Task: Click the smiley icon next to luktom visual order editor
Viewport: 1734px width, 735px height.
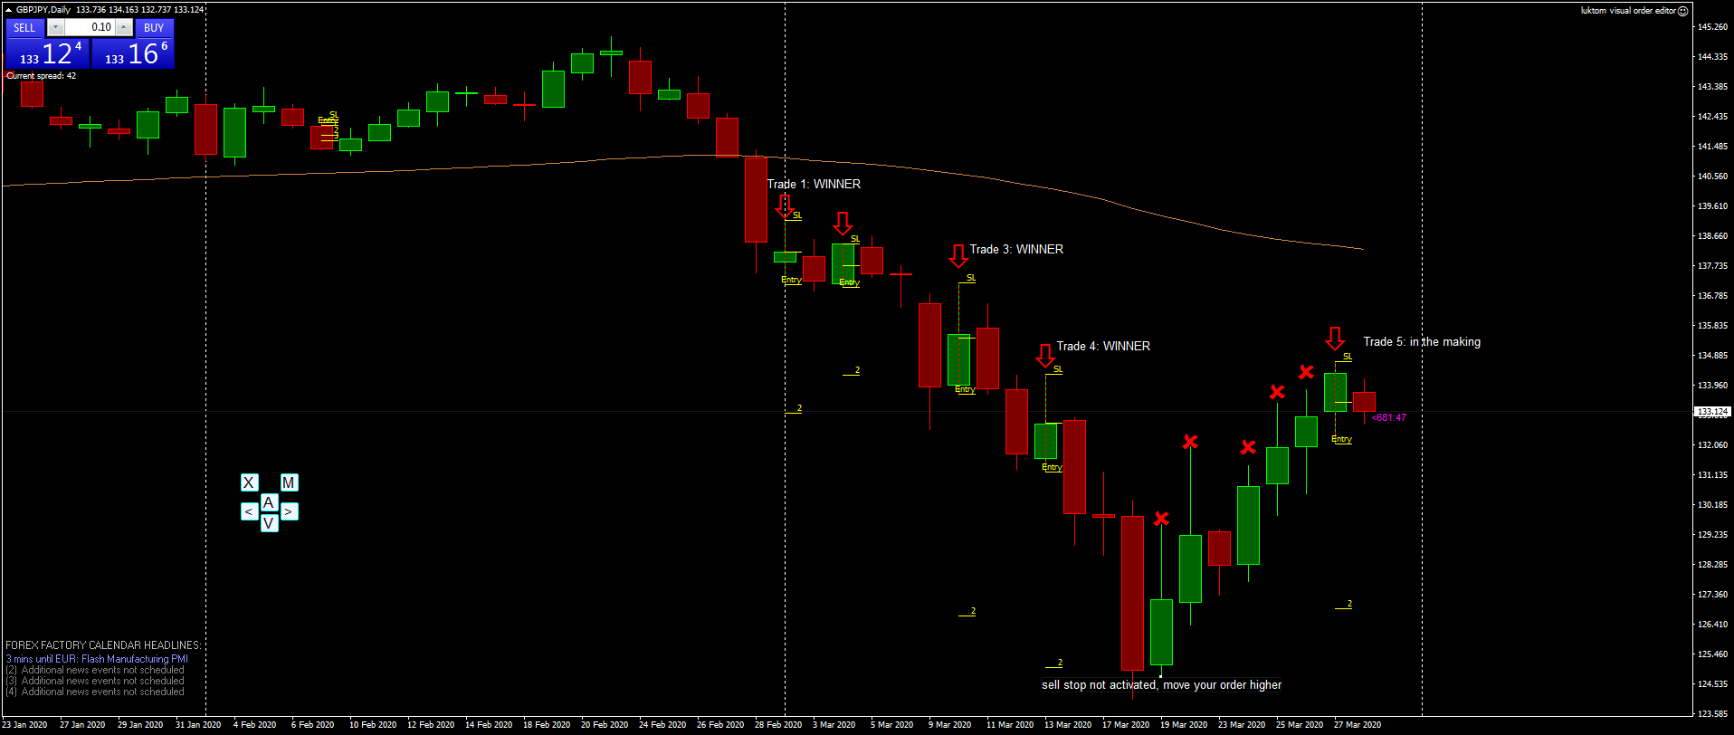Action: pyautogui.click(x=1683, y=11)
